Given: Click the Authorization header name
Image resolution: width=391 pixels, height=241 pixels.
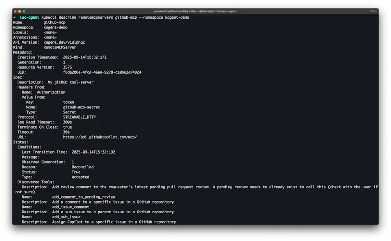Looking at the screenshot, I should (51, 92).
